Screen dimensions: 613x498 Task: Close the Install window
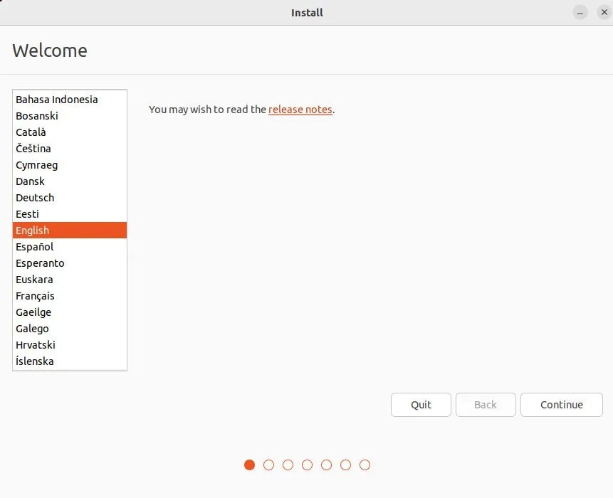pyautogui.click(x=602, y=13)
